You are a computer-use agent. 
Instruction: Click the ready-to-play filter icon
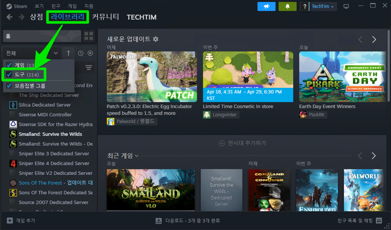point(90,53)
